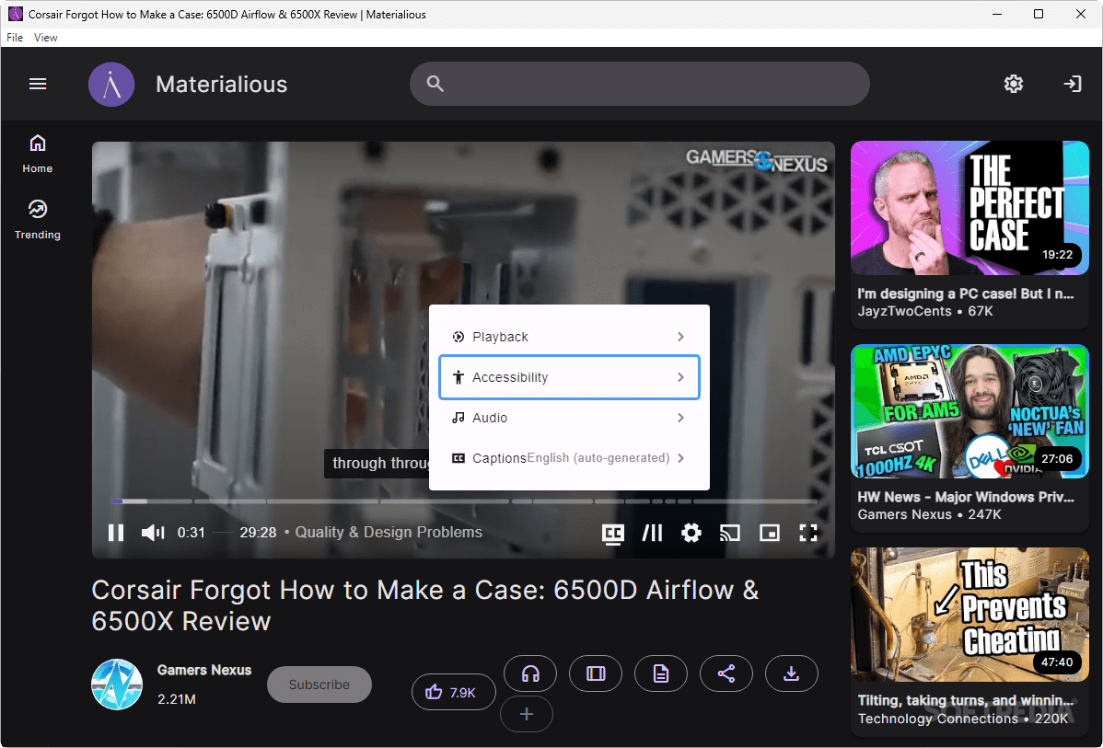Image resolution: width=1103 pixels, height=748 pixels.
Task: Open Audio settings submenu
Action: 569,418
